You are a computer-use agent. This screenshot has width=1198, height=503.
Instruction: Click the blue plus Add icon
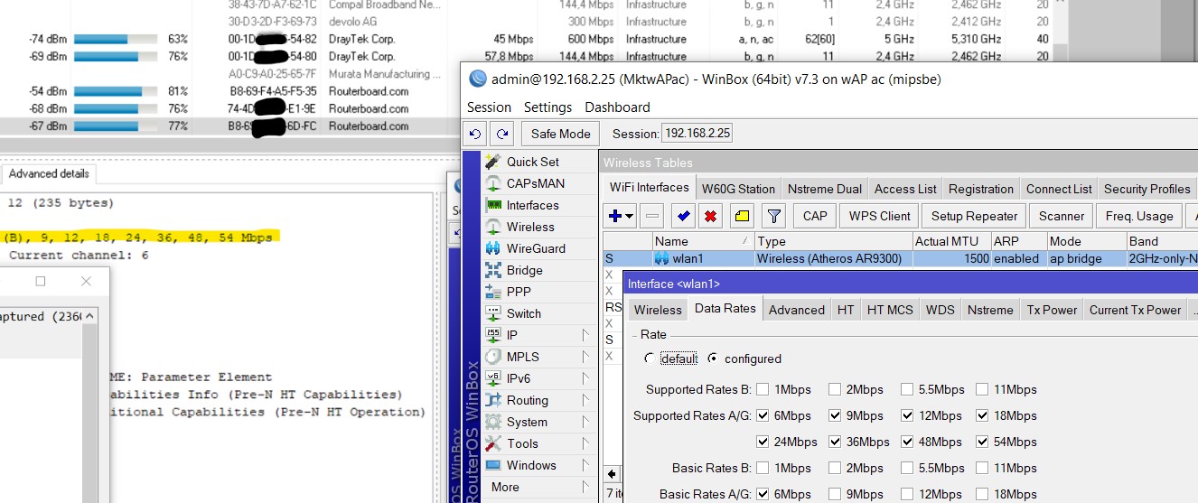point(616,216)
